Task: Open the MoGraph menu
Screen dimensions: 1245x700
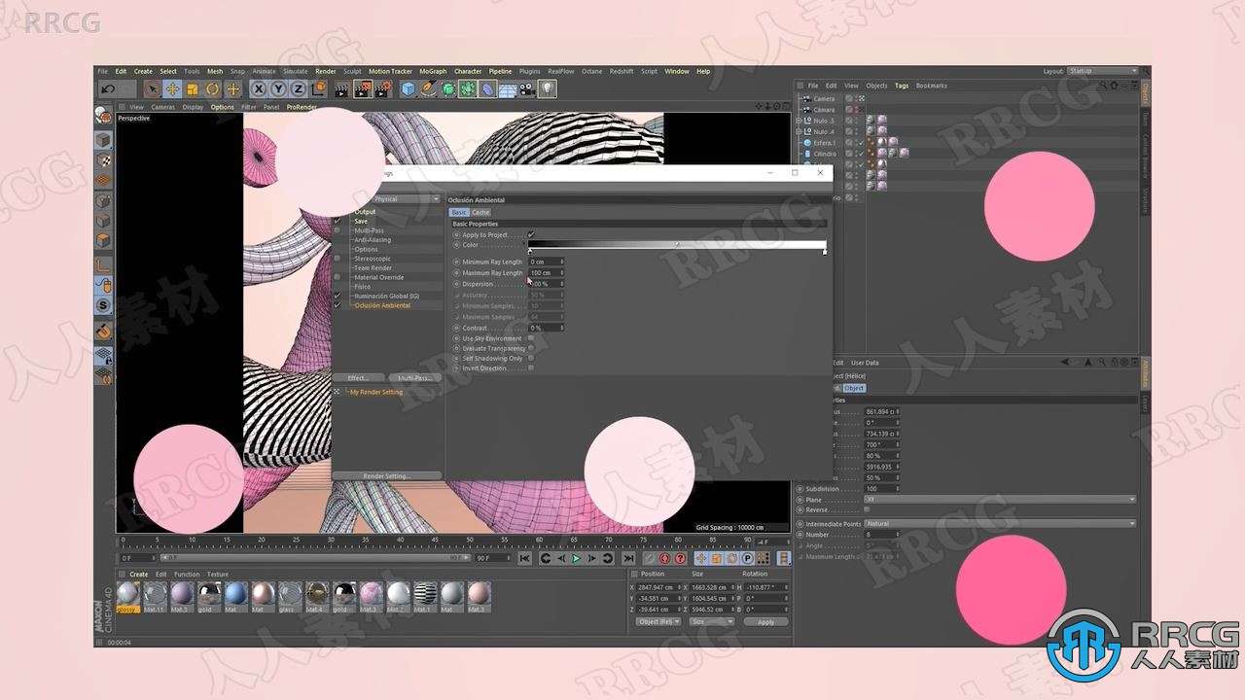Action: [x=432, y=71]
